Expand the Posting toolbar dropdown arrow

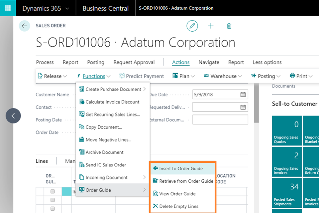[278, 76]
